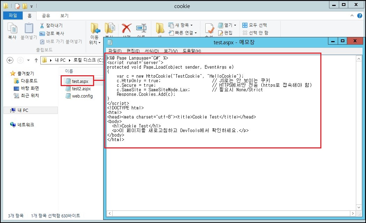Click the Forward navigation arrow
This screenshot has width=366, height=223.
coord(20,60)
